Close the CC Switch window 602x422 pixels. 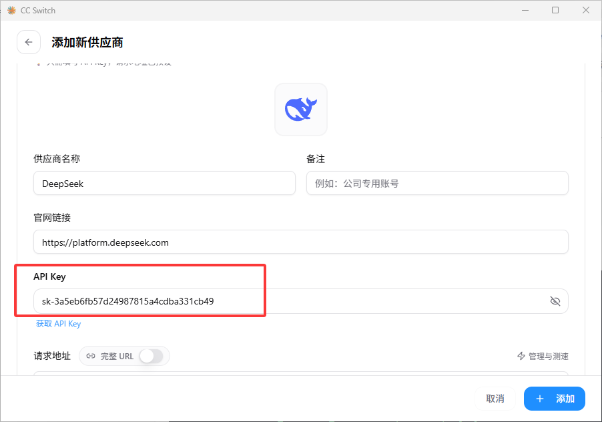tap(586, 11)
